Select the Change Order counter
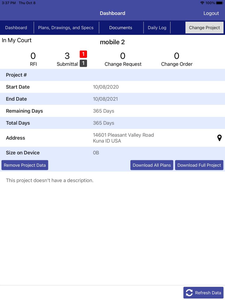The image size is (225, 300). pyautogui.click(x=177, y=59)
